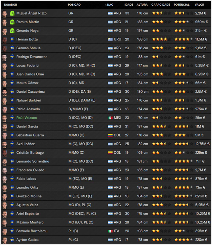Click the Colombia flag in Sebastian Guerra's row

click(x=110, y=135)
